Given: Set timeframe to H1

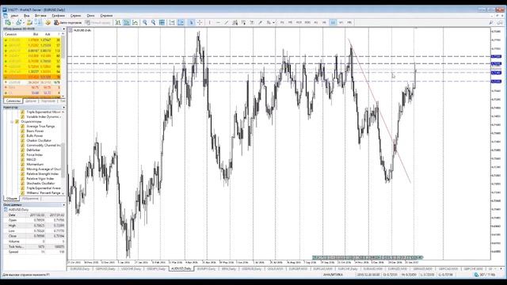Looking at the screenshot, I should 316,22.
